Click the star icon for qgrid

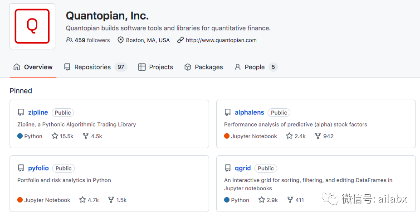(x=262, y=200)
